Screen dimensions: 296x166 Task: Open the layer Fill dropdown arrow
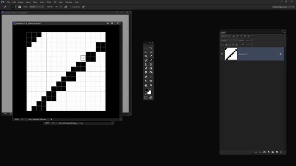click(252, 45)
